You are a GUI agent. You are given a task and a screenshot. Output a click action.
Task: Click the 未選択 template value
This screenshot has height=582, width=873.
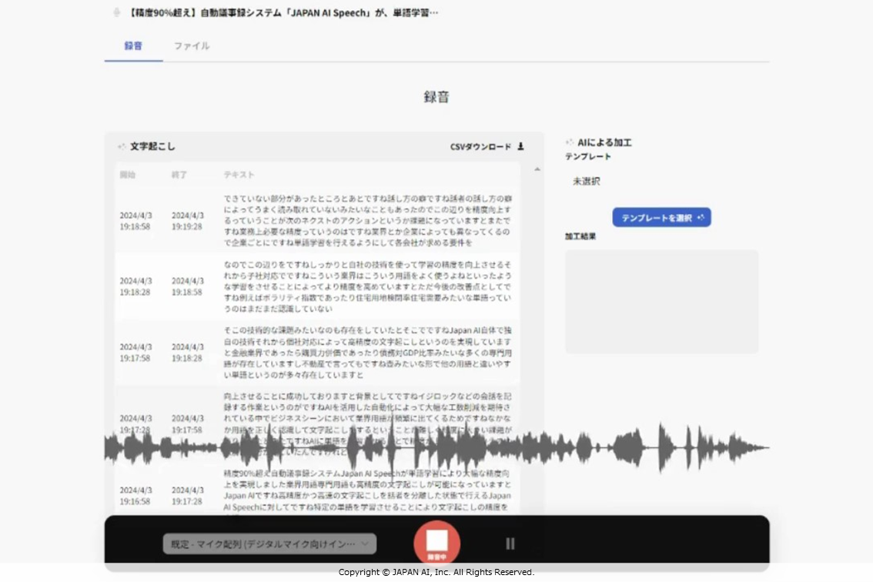click(x=587, y=181)
